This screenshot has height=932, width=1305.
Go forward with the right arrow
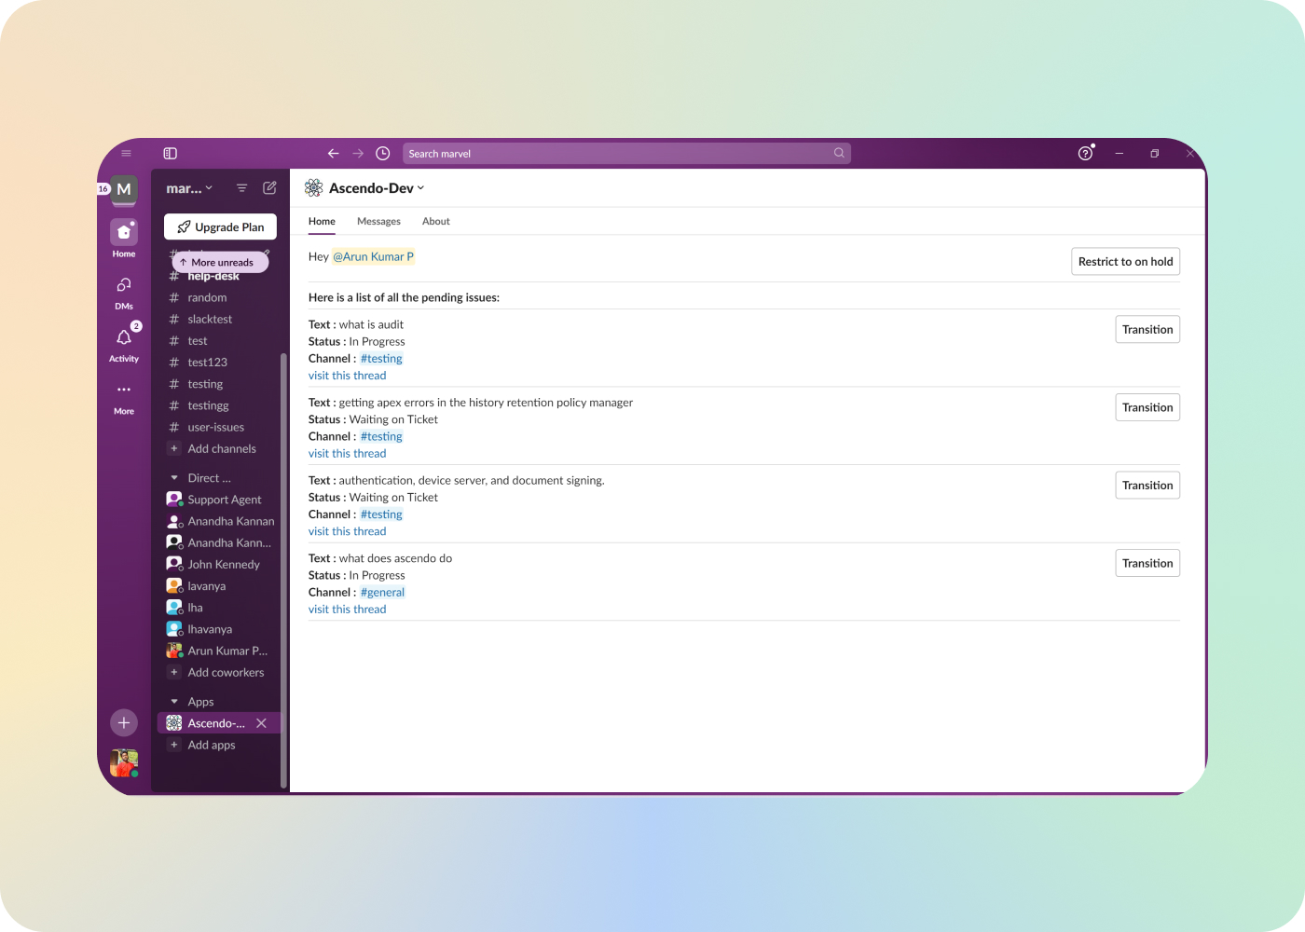358,154
